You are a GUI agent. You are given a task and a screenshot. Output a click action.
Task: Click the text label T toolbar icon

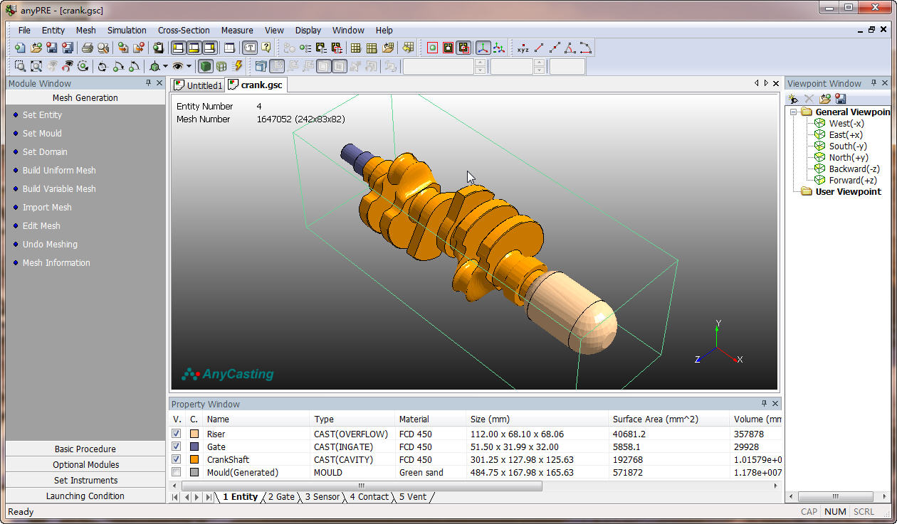point(250,48)
